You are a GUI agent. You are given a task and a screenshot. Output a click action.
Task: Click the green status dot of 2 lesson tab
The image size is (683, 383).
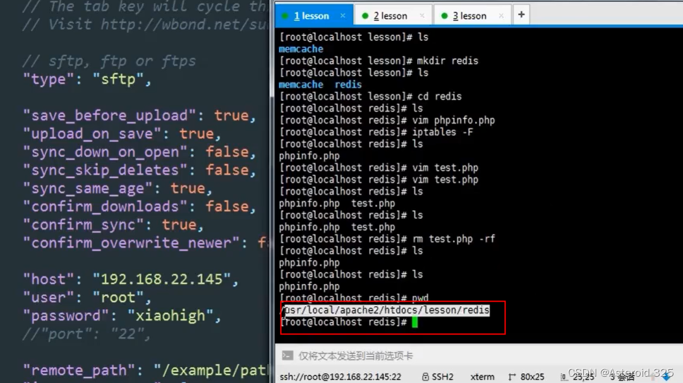click(x=365, y=16)
